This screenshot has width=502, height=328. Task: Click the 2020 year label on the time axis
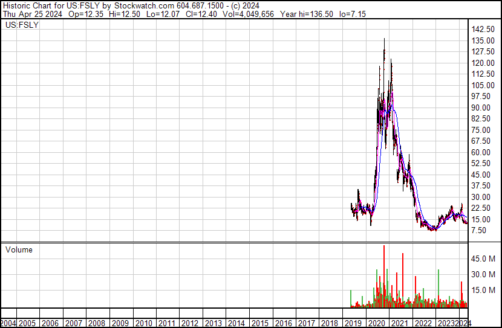[376, 323]
